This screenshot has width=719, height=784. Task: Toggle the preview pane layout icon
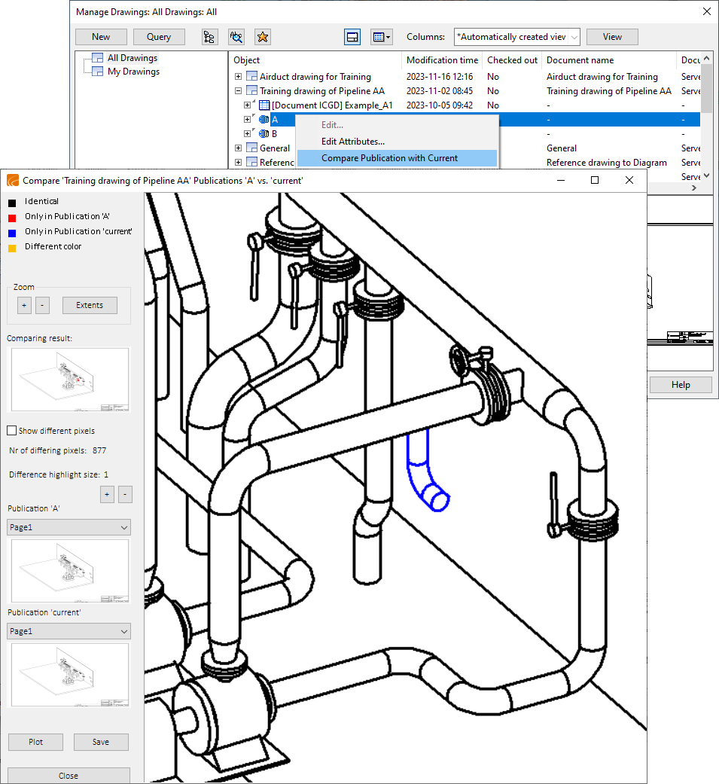click(352, 37)
